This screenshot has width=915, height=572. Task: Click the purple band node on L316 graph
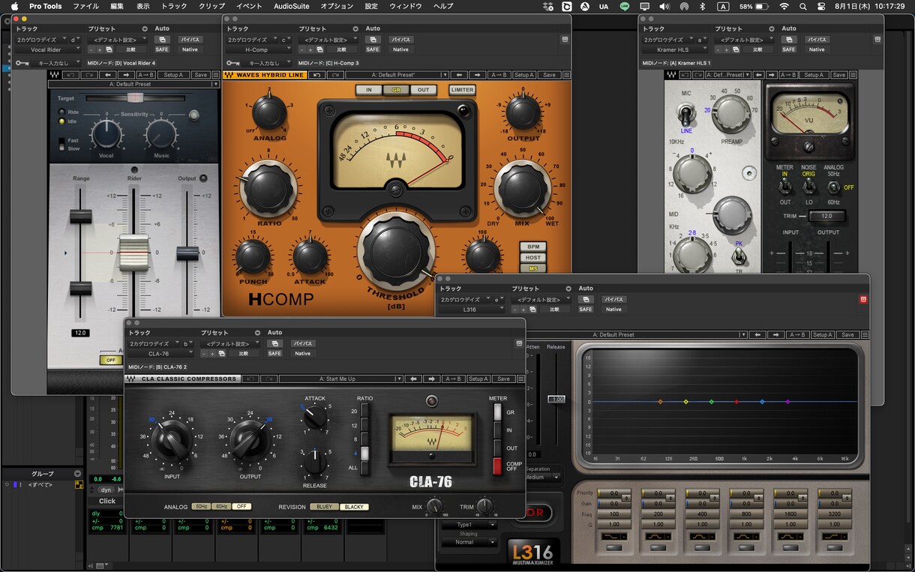[x=787, y=402]
